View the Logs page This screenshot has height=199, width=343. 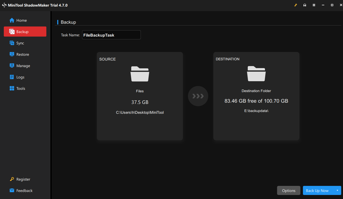click(25, 77)
